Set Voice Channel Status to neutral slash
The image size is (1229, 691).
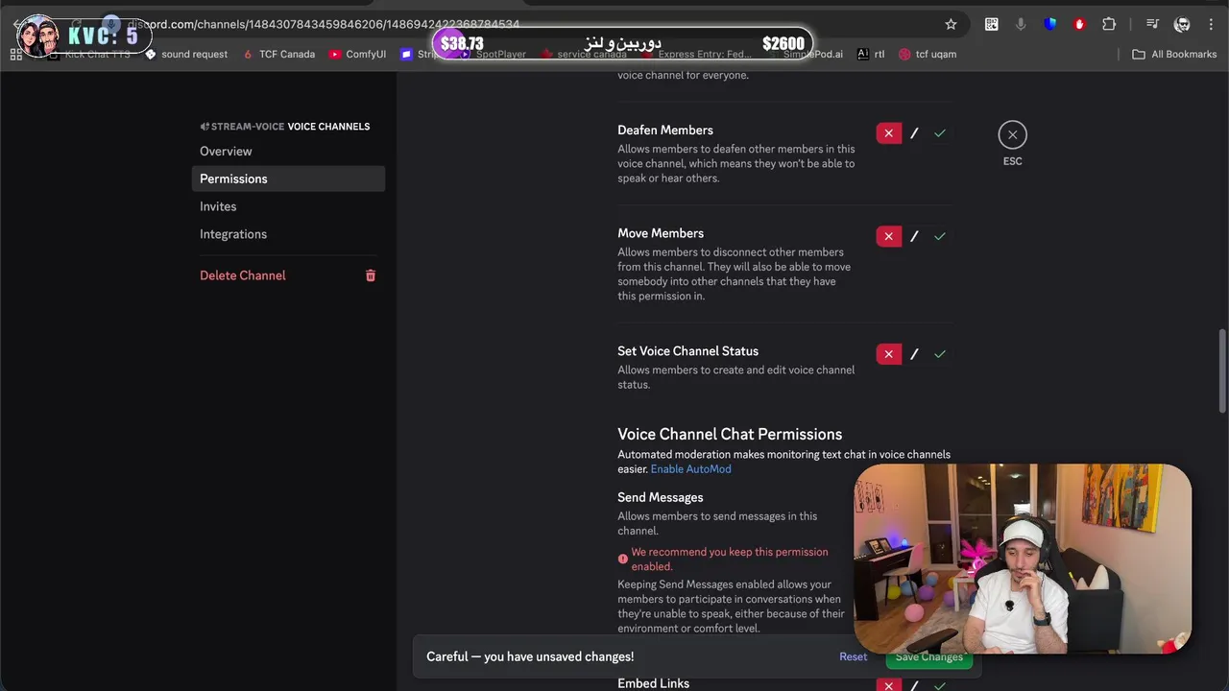click(914, 354)
